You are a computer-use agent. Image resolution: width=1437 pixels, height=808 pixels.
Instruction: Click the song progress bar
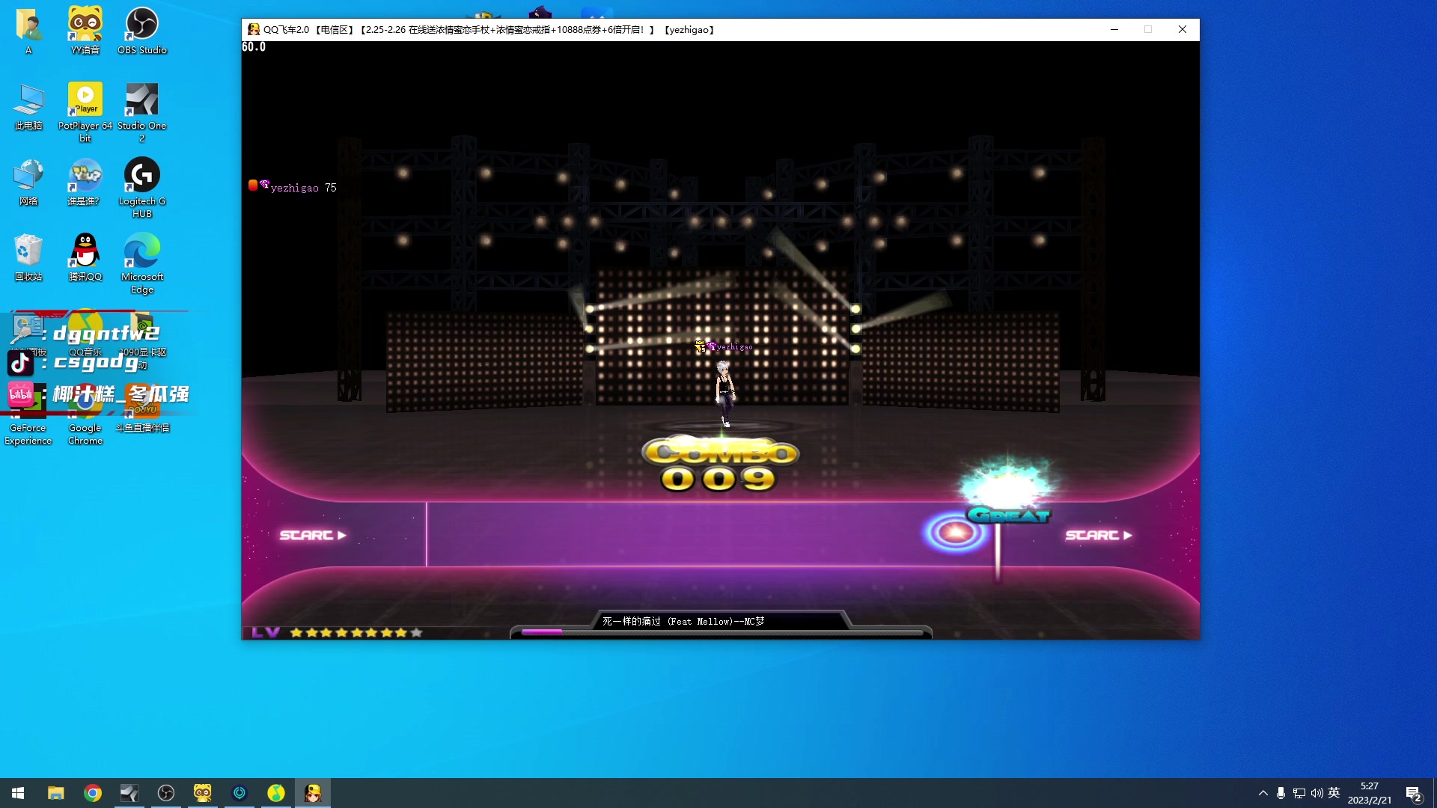[722, 632]
